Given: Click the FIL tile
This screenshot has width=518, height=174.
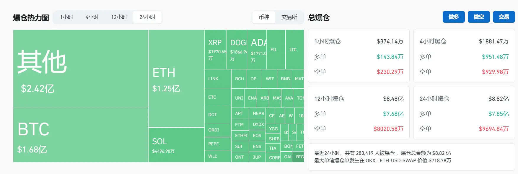Looking at the screenshot, I should coord(276,50).
